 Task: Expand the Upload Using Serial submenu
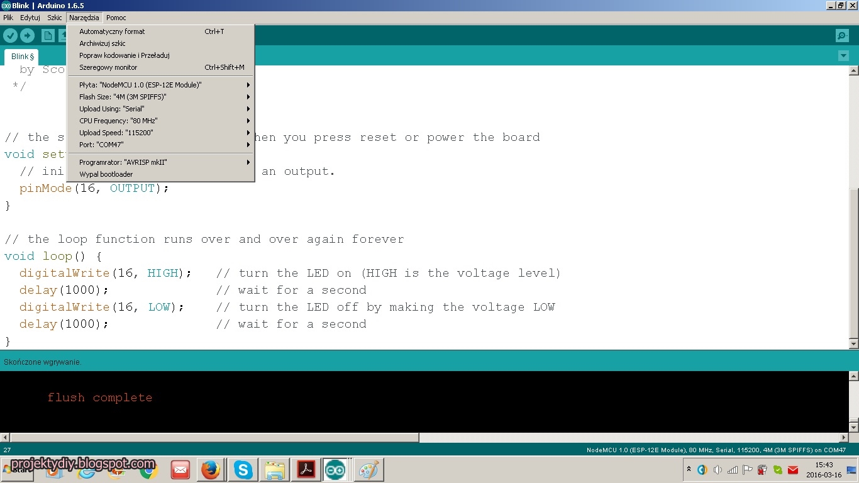point(160,109)
